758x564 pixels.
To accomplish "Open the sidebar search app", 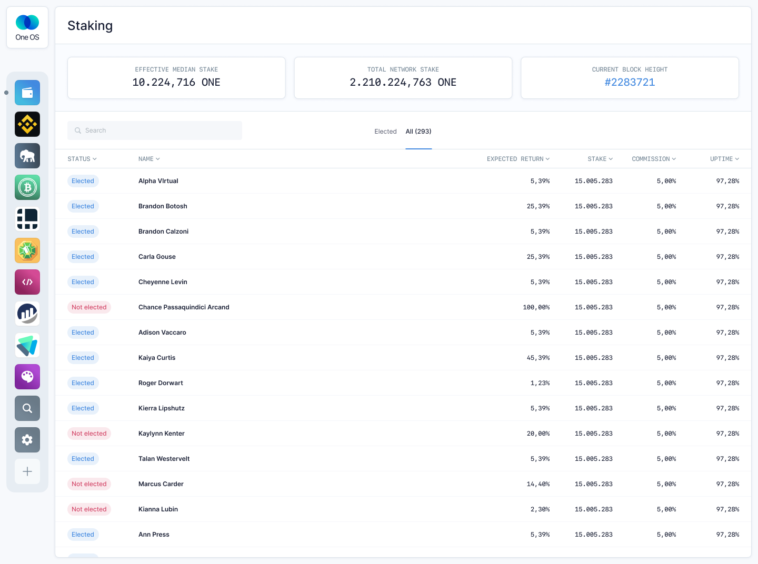I will click(x=27, y=408).
